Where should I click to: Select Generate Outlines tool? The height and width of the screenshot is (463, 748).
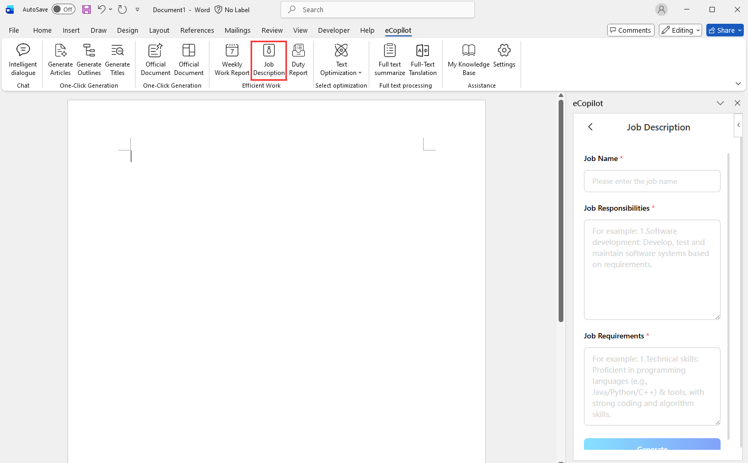89,59
